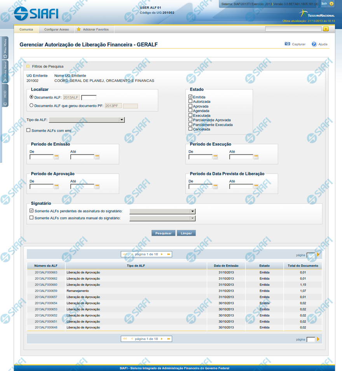Click the Pesquisar button
This screenshot has width=342, height=371.
(163, 233)
